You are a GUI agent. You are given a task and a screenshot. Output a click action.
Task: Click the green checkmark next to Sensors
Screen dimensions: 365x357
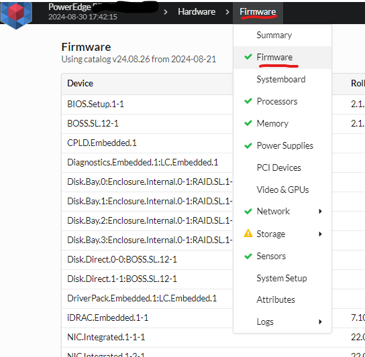tap(248, 256)
